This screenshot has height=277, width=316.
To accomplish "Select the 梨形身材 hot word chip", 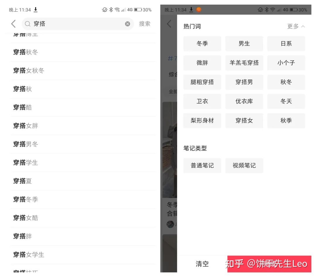I will pos(202,121).
